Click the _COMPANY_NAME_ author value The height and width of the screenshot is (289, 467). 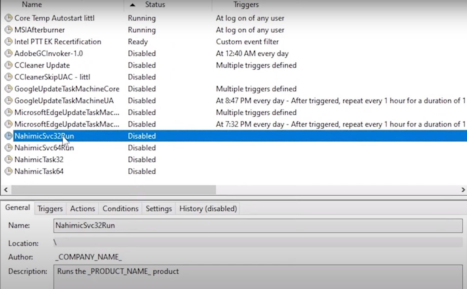click(x=88, y=257)
